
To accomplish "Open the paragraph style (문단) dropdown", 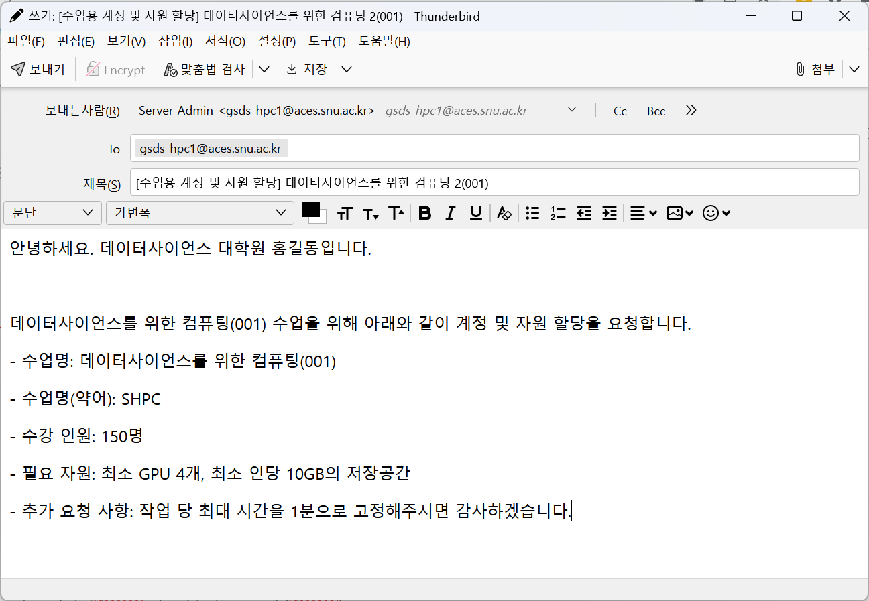I will coord(52,213).
